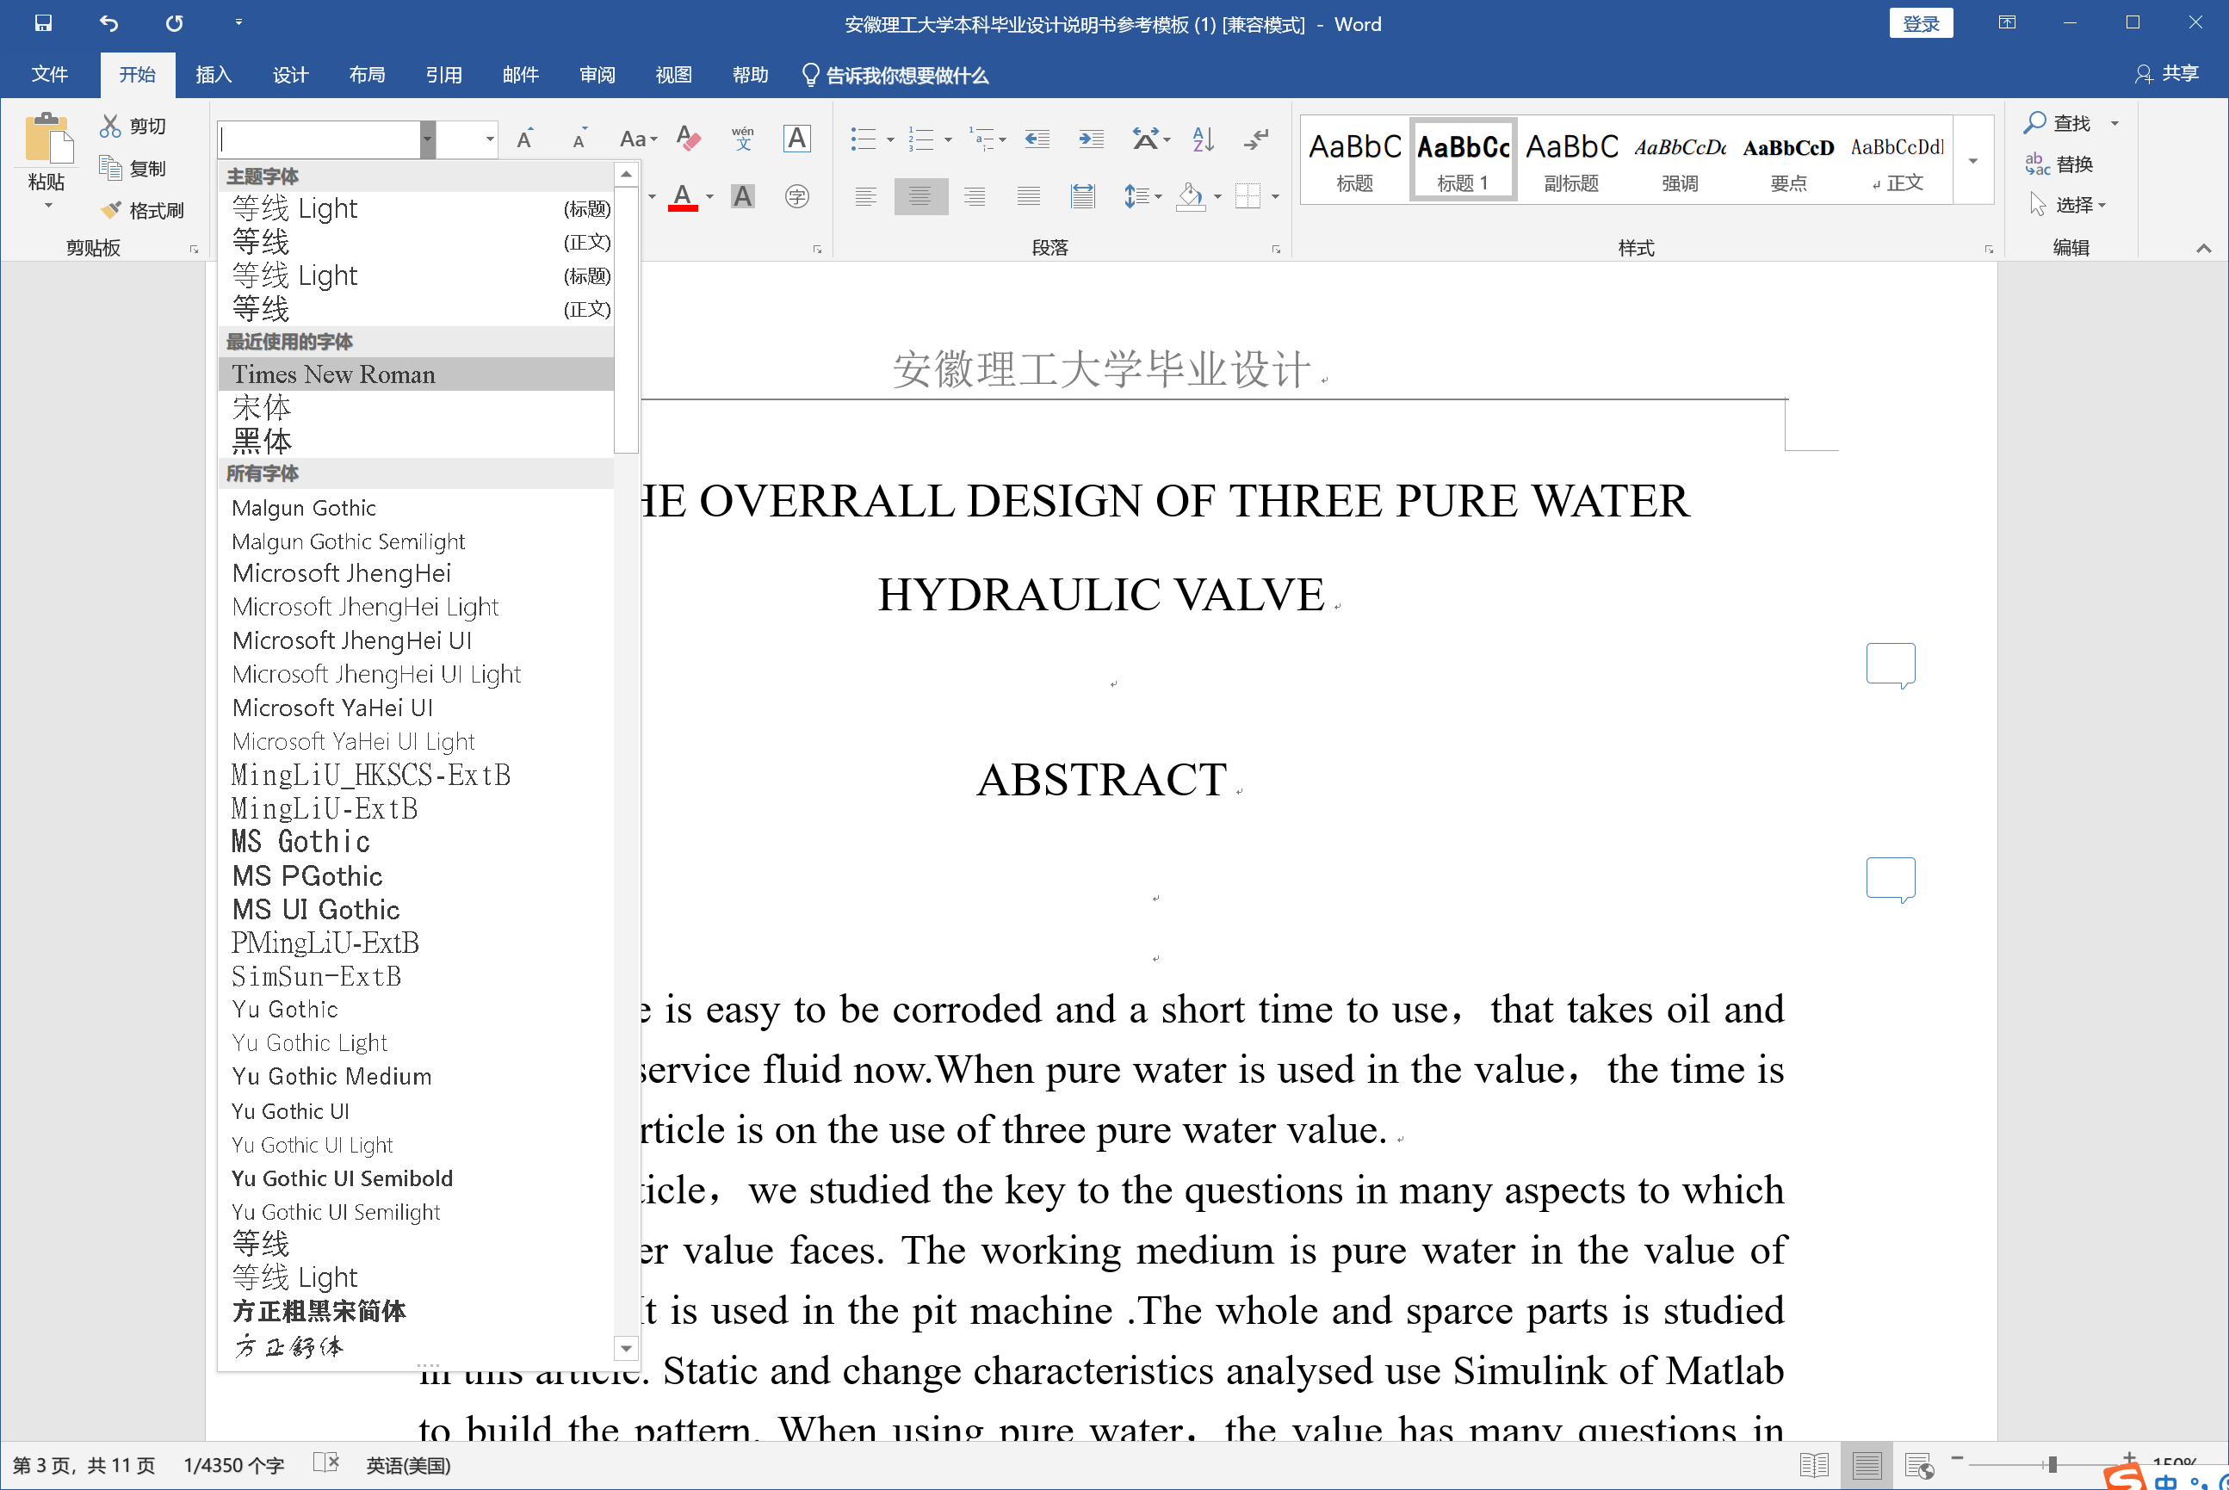This screenshot has height=1490, width=2229.
Task: Open the font color dropdown arrow
Action: [710, 197]
